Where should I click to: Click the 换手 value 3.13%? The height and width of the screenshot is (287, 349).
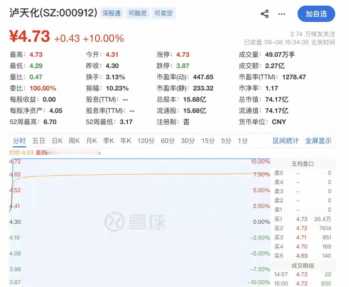coord(115,77)
